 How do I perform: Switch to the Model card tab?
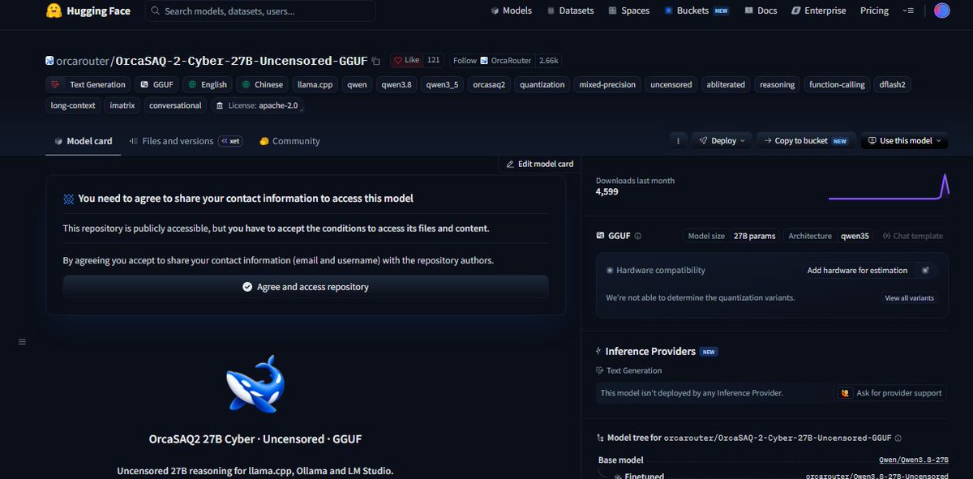83,141
